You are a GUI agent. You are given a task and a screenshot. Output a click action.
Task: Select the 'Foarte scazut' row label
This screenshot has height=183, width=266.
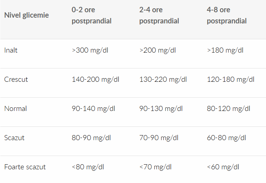(25, 167)
